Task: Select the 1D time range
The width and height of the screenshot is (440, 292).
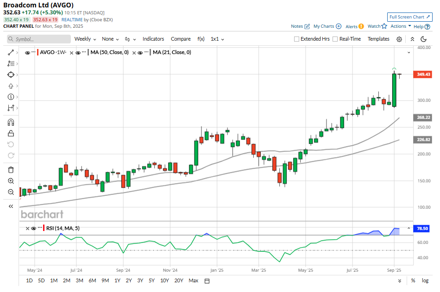Action: pyautogui.click(x=29, y=280)
